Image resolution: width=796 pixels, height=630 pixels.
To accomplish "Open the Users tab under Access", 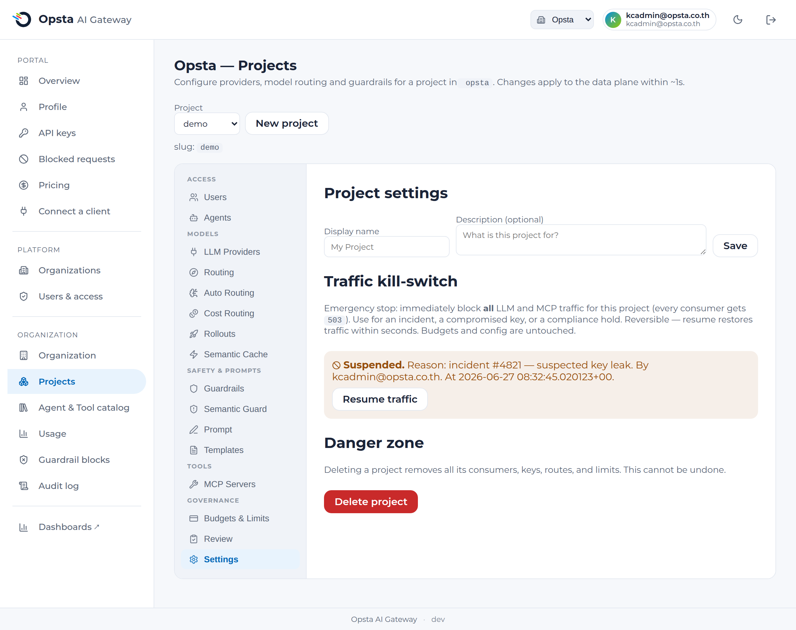I will pyautogui.click(x=240, y=197).
